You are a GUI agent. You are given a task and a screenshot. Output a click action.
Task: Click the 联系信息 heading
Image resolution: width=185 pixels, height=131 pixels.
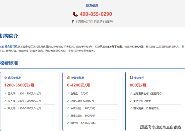(92, 6)
